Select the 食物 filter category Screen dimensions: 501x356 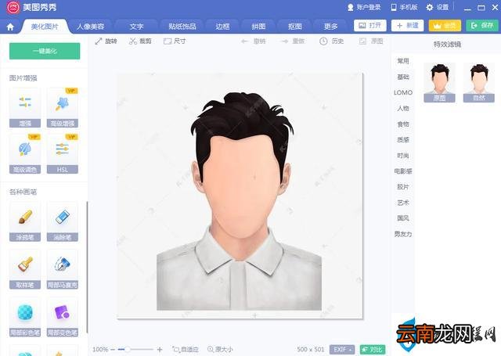pos(403,124)
